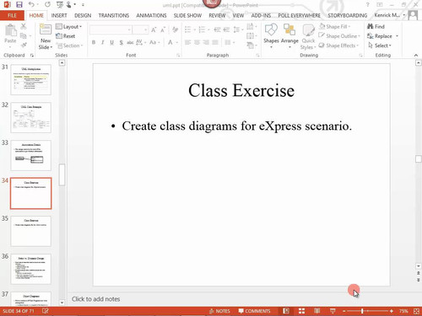
Task: Click the zoom in plus button
Action: tap(392, 311)
